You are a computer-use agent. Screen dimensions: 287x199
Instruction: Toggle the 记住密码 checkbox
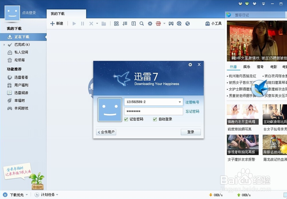pyautogui.click(x=126, y=119)
